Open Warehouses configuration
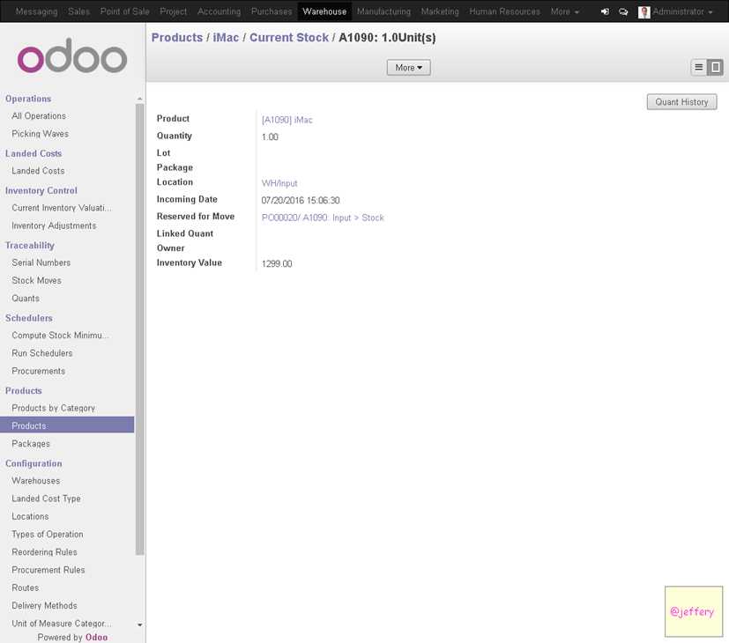 36,481
